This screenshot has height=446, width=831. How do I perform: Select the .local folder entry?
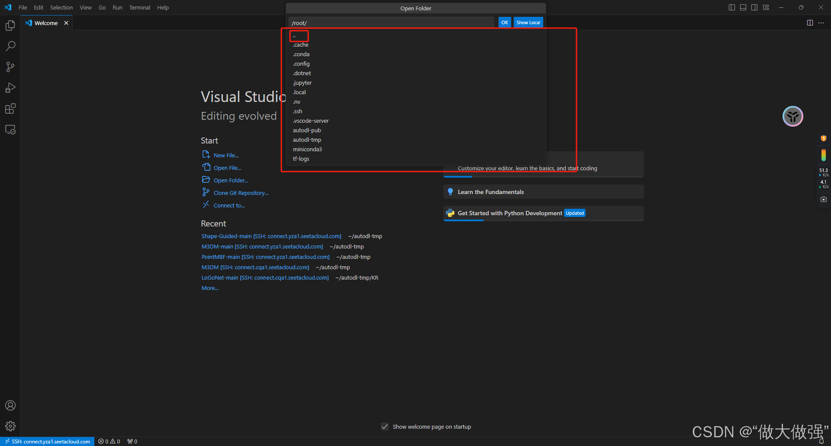(x=415, y=92)
